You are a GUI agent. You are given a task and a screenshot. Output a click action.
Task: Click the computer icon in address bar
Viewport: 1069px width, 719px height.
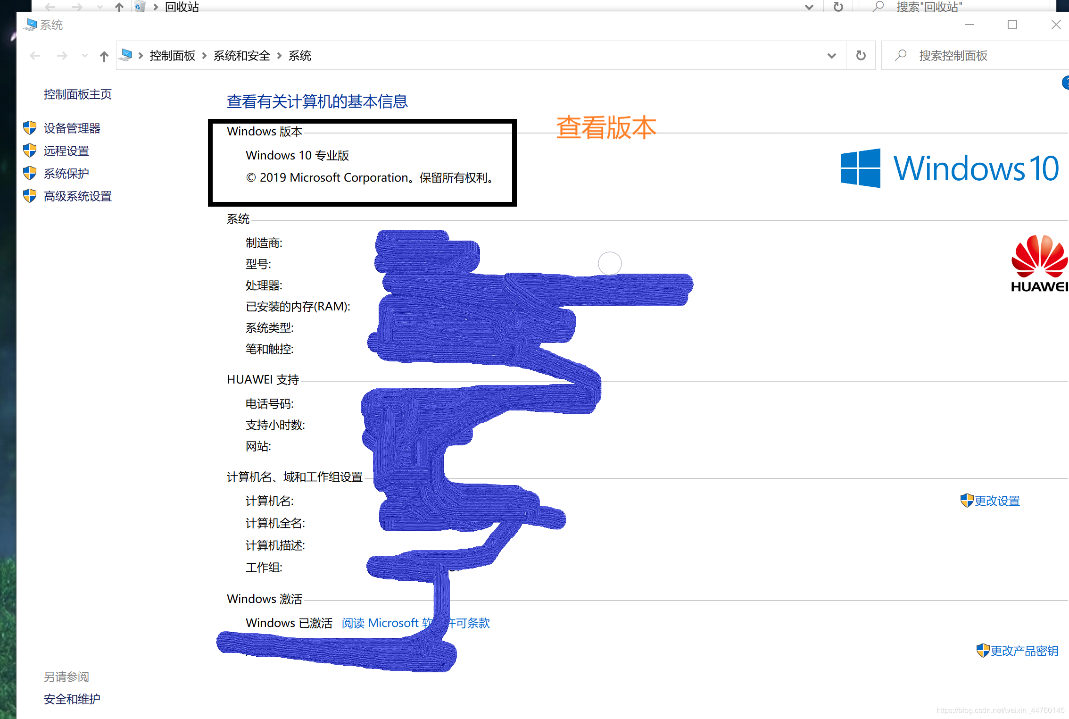[x=126, y=55]
